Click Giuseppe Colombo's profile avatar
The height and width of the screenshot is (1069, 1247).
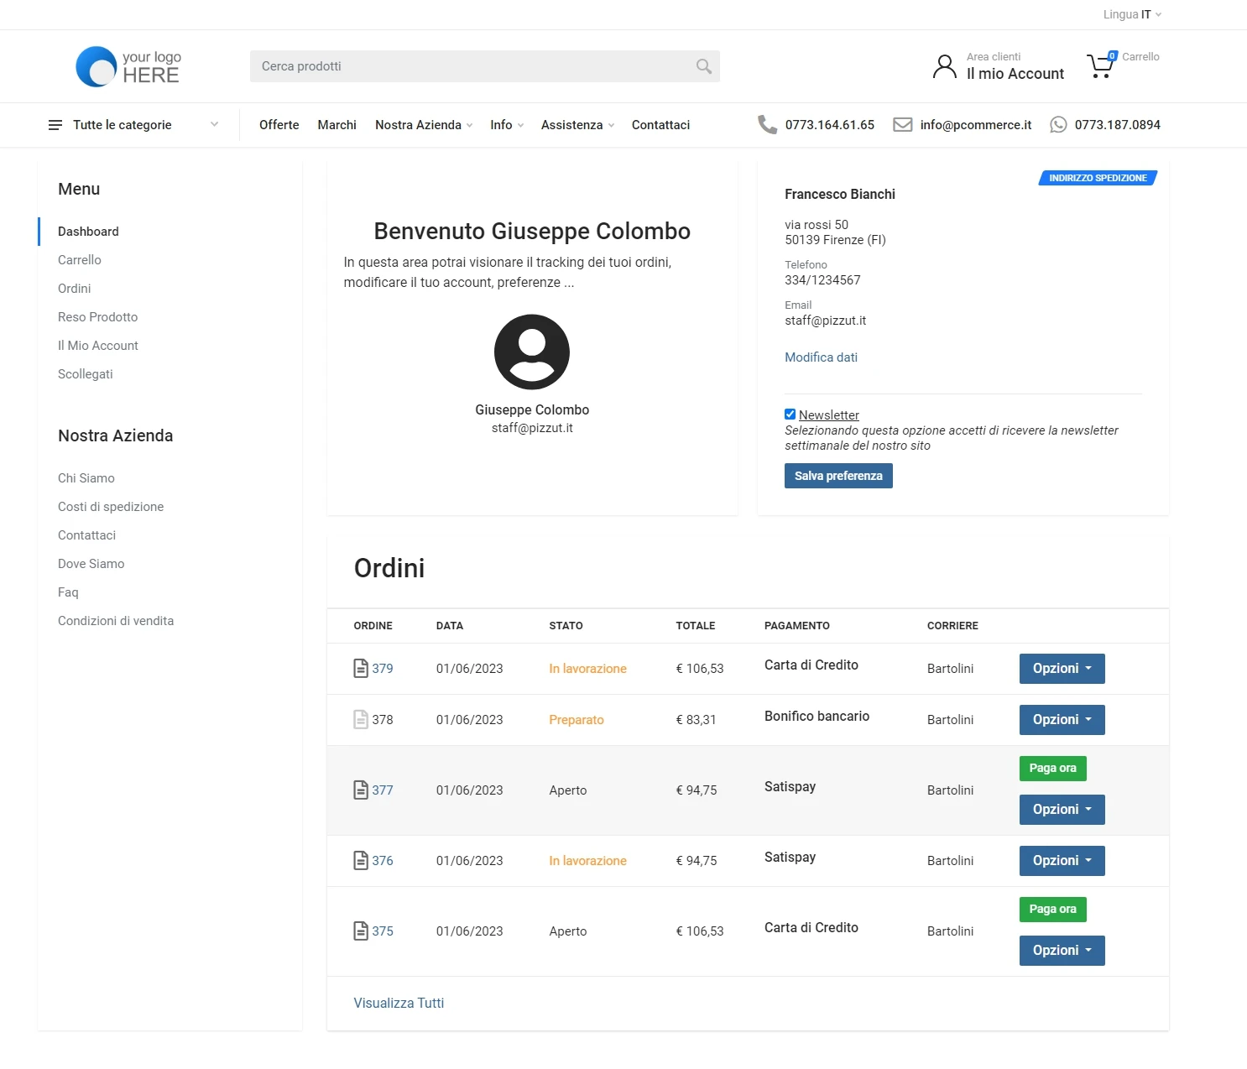click(x=532, y=352)
